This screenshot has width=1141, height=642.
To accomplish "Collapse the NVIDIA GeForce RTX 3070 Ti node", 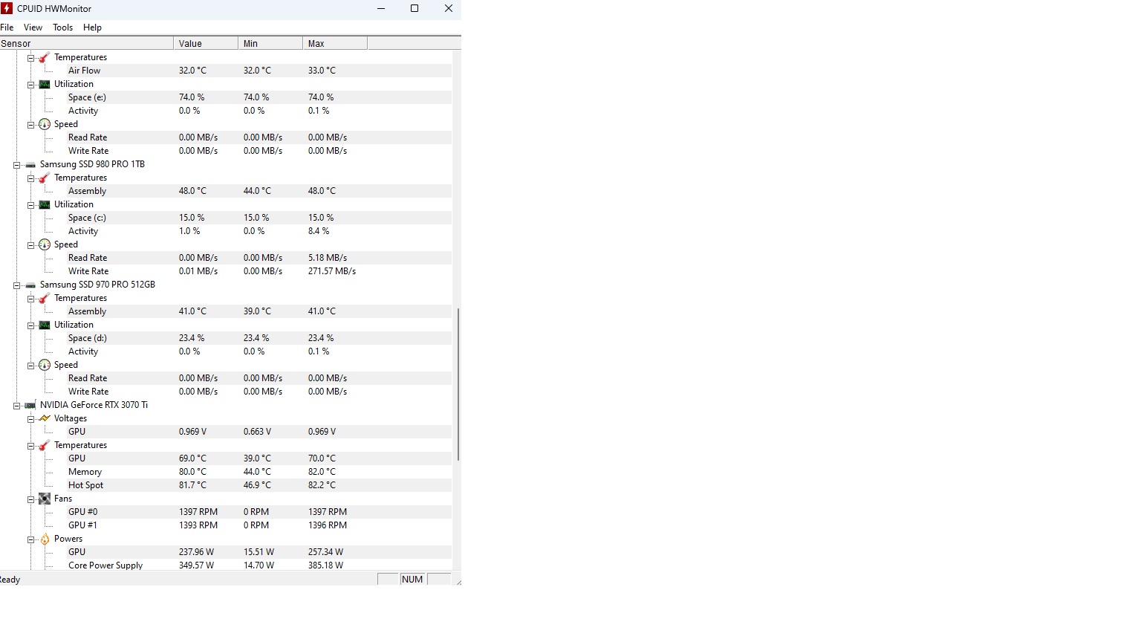I will [16, 406].
